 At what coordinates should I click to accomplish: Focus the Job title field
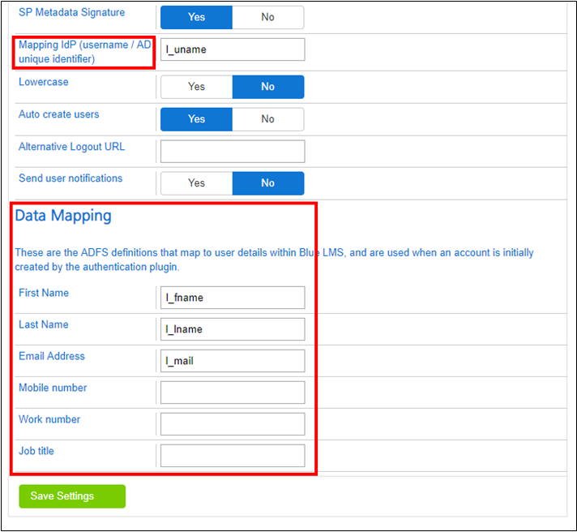pos(233,456)
